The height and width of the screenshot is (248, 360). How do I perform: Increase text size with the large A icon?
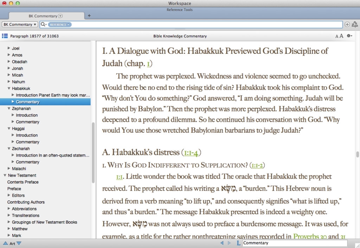341,36
